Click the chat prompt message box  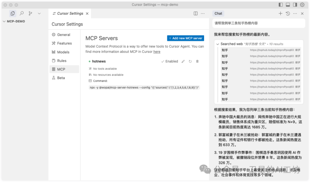pos(259,23)
